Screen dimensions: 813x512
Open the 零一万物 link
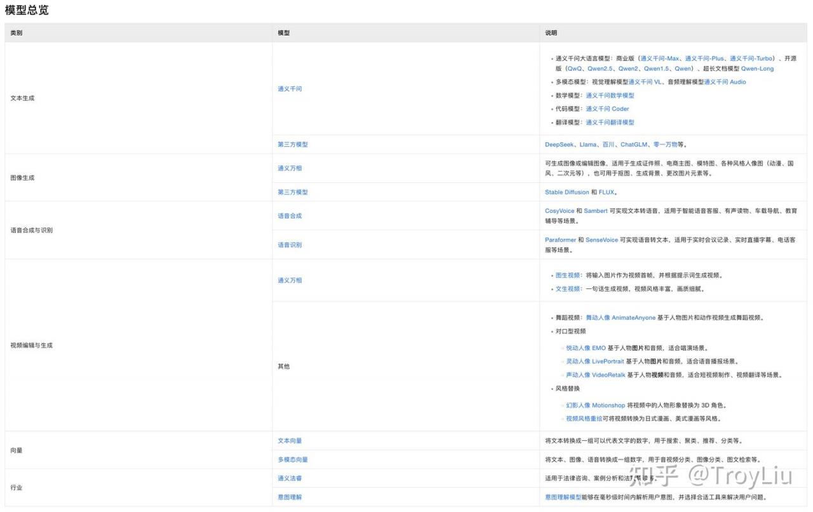(x=665, y=144)
